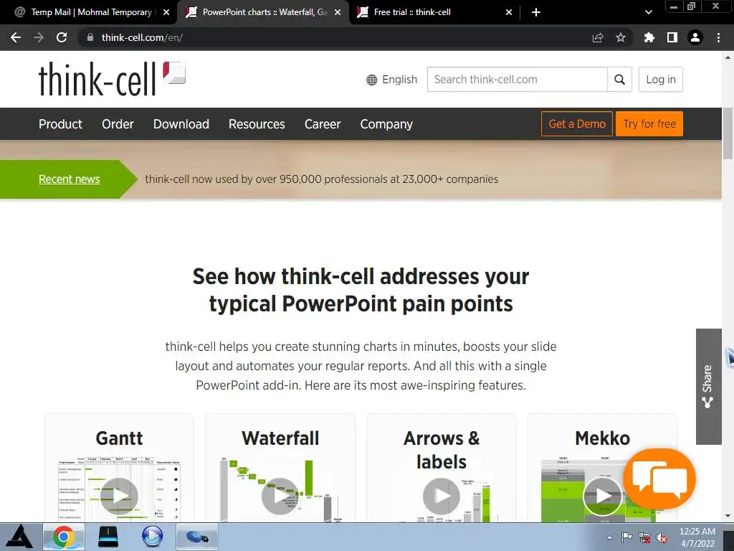Play the Waterfall feature video
Screen dimensions: 734x551
(280, 496)
